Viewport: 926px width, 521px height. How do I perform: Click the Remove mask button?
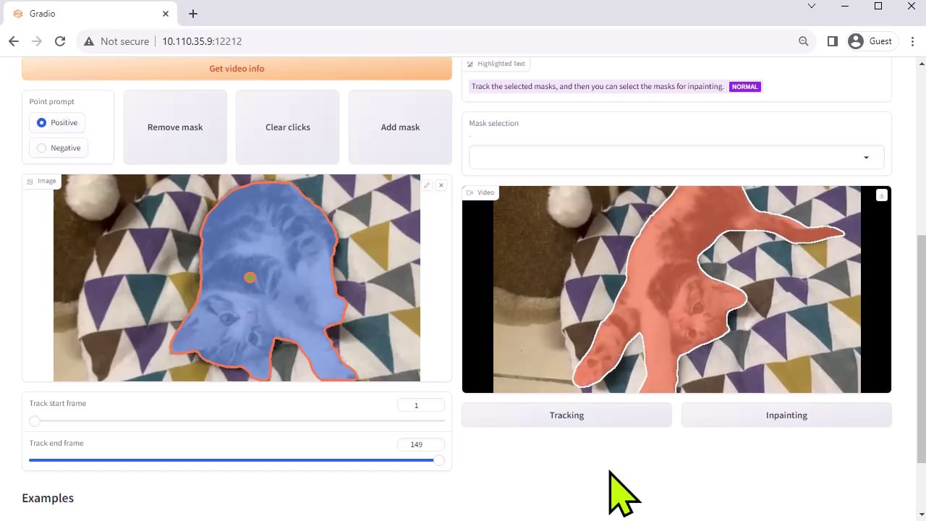coord(175,127)
